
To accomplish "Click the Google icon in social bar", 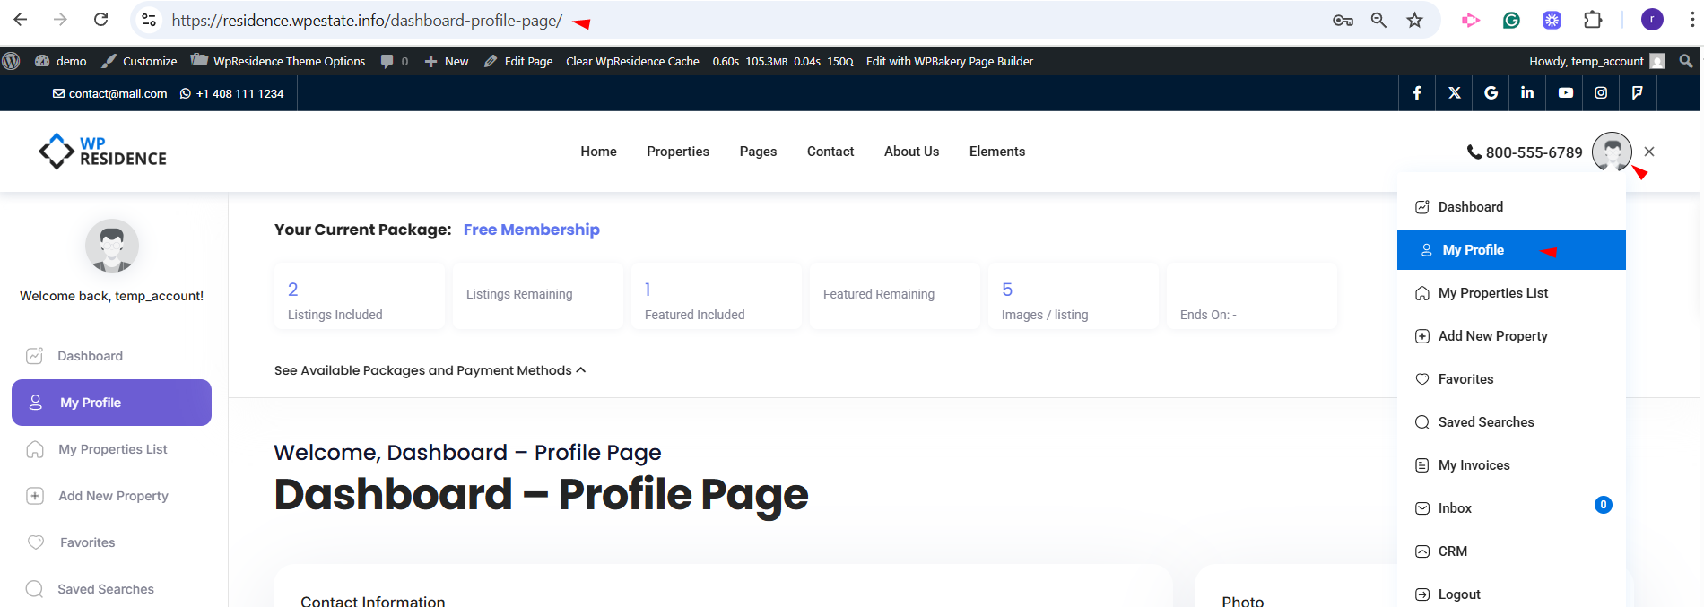I will (x=1491, y=93).
